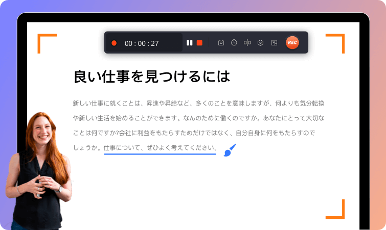Click the 00:00:27 elapsed timer display
Screen dimensions: 386x230
142,43
